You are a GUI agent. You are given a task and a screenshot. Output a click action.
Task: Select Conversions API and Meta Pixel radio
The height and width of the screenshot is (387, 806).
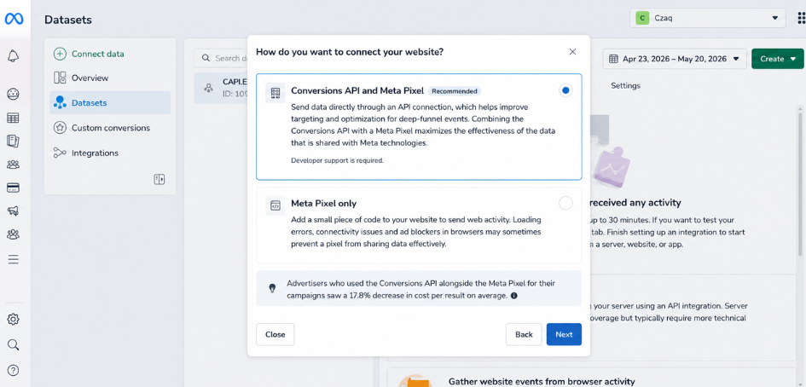(x=565, y=90)
